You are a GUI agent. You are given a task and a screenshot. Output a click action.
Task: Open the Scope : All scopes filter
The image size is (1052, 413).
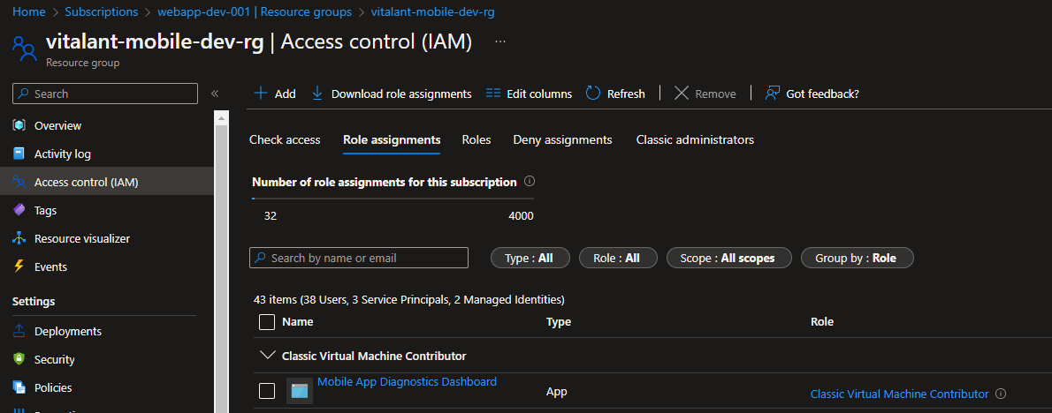coord(728,258)
